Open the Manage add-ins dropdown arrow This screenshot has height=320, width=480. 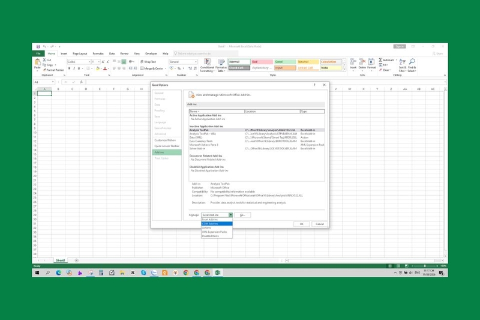[230, 215]
